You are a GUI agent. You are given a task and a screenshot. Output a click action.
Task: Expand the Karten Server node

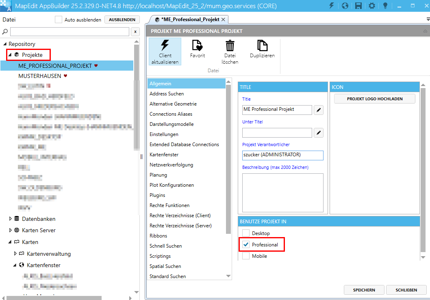11,230
